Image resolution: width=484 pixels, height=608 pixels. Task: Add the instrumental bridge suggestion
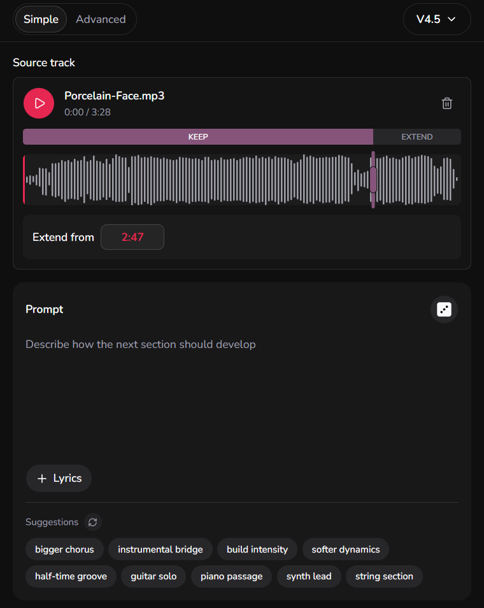160,549
